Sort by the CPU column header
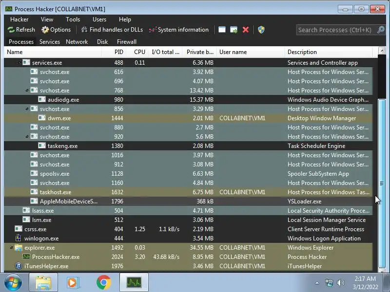Viewport: 390px width, 292px height. 137,52
